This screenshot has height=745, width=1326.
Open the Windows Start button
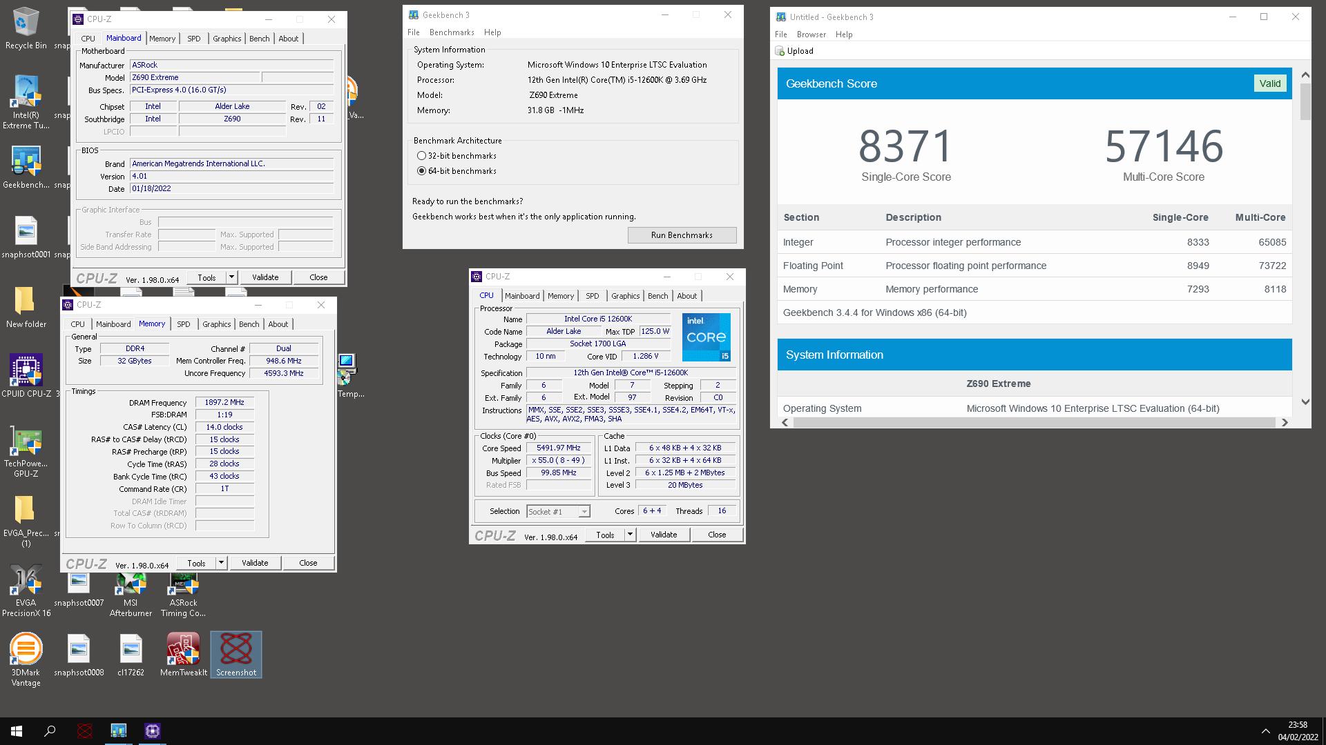(x=17, y=731)
